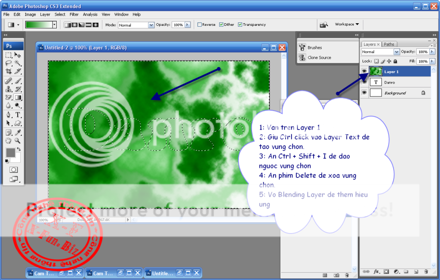Toggle Quick Mask mode

click(13, 170)
